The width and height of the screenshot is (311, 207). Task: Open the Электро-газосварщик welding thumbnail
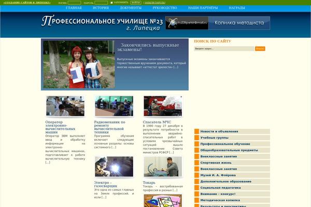point(114,167)
